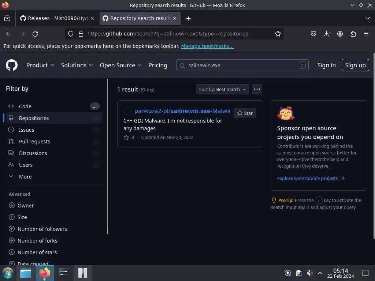Open the Firefox downloads arrow icon
The height and width of the screenshot is (281, 375).
tap(326, 34)
